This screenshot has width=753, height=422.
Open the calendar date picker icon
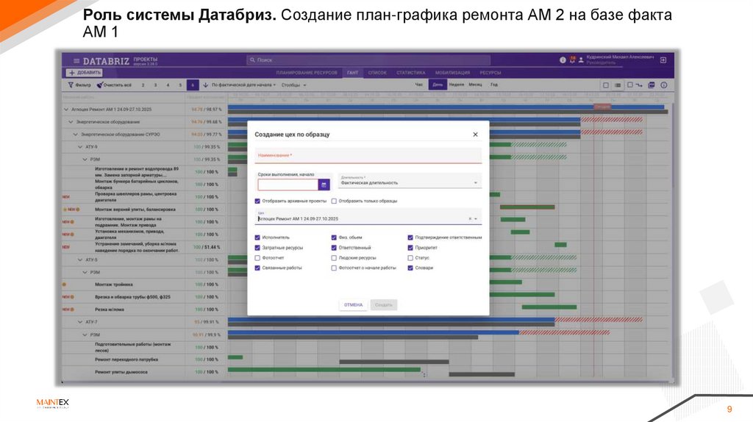coord(324,185)
